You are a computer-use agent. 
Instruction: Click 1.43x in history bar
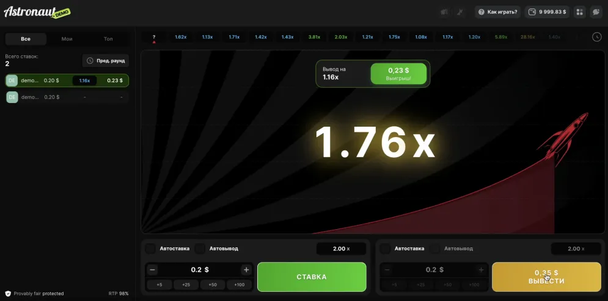point(287,37)
